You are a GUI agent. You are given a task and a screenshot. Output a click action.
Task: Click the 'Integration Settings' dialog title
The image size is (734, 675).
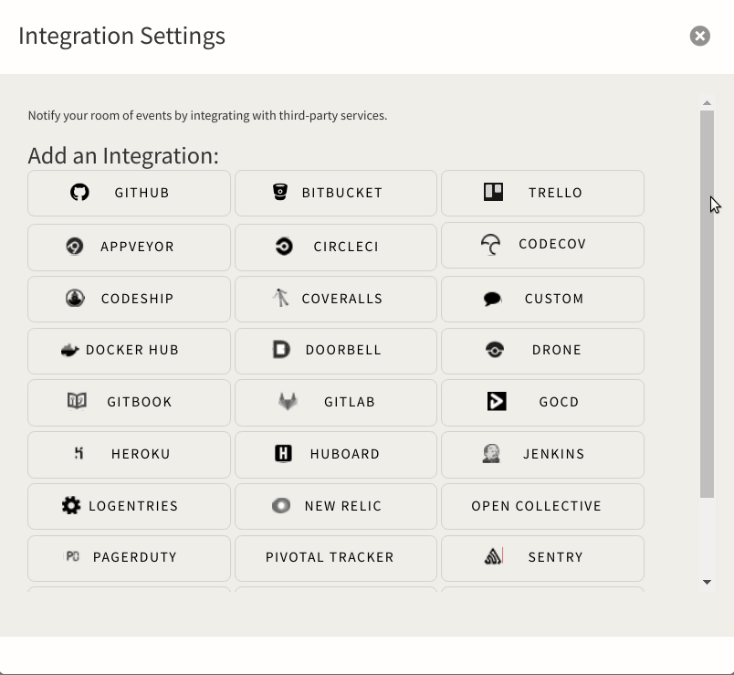tap(121, 36)
